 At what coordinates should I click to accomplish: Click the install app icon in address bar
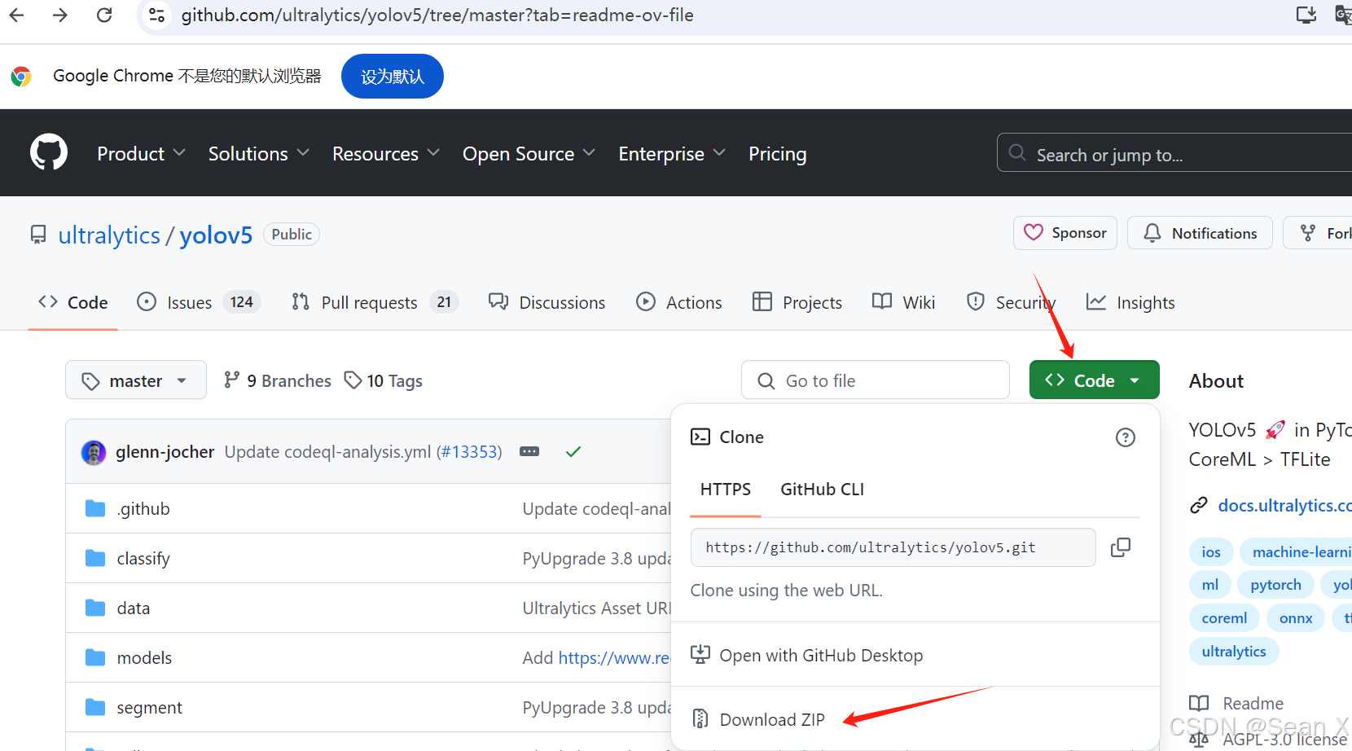(1306, 15)
